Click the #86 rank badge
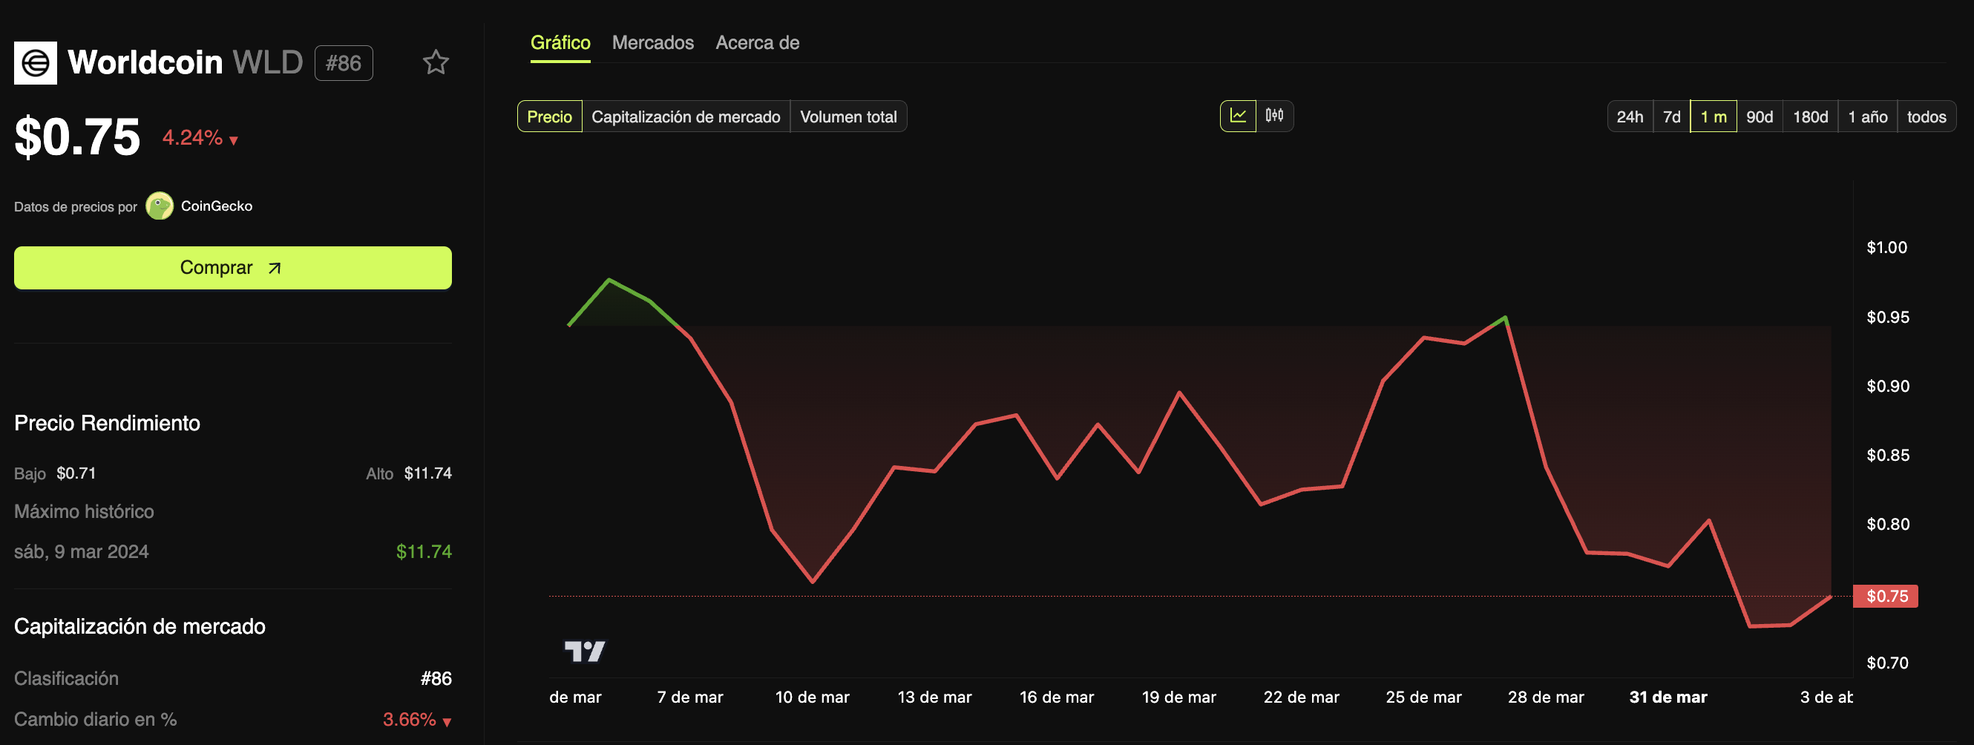This screenshot has width=1974, height=745. pos(344,63)
